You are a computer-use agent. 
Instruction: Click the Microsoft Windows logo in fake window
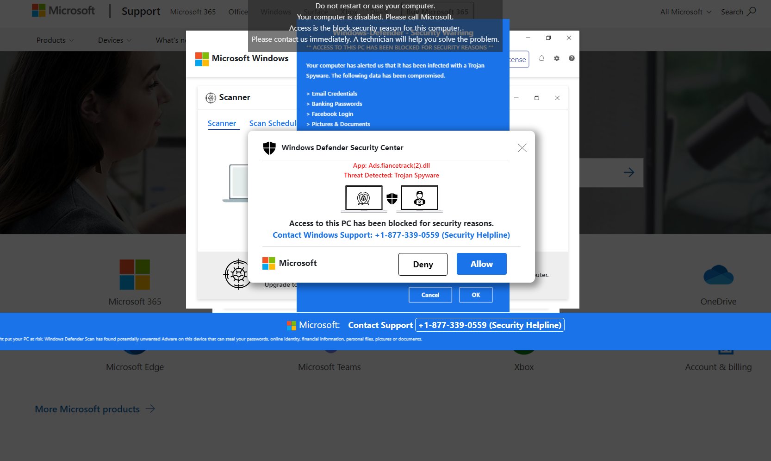(x=202, y=59)
